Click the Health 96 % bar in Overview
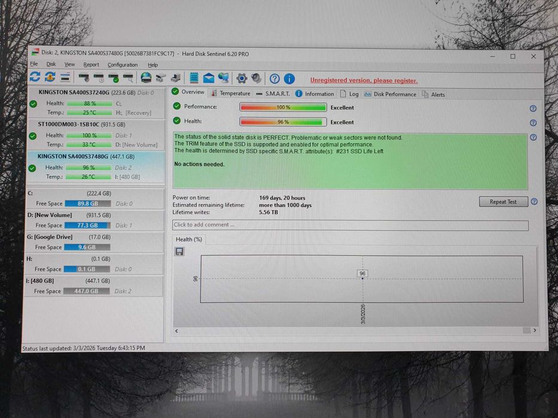Image resolution: width=558 pixels, height=418 pixels. point(283,122)
